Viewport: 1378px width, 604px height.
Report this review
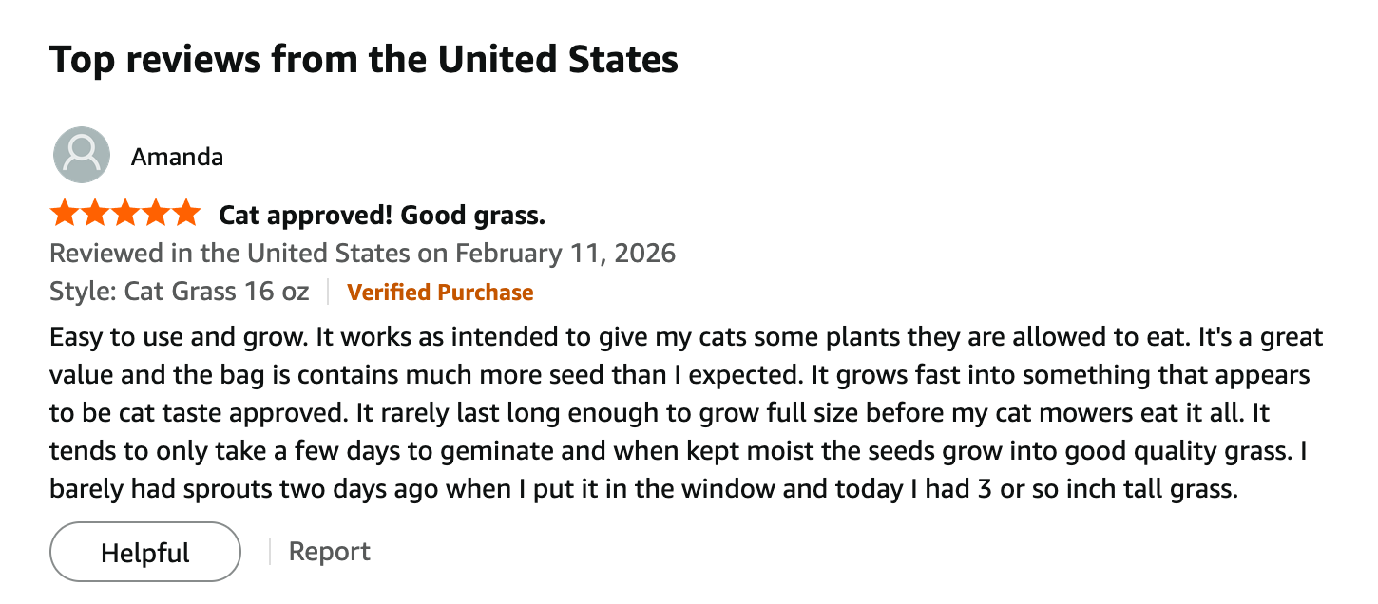[329, 552]
